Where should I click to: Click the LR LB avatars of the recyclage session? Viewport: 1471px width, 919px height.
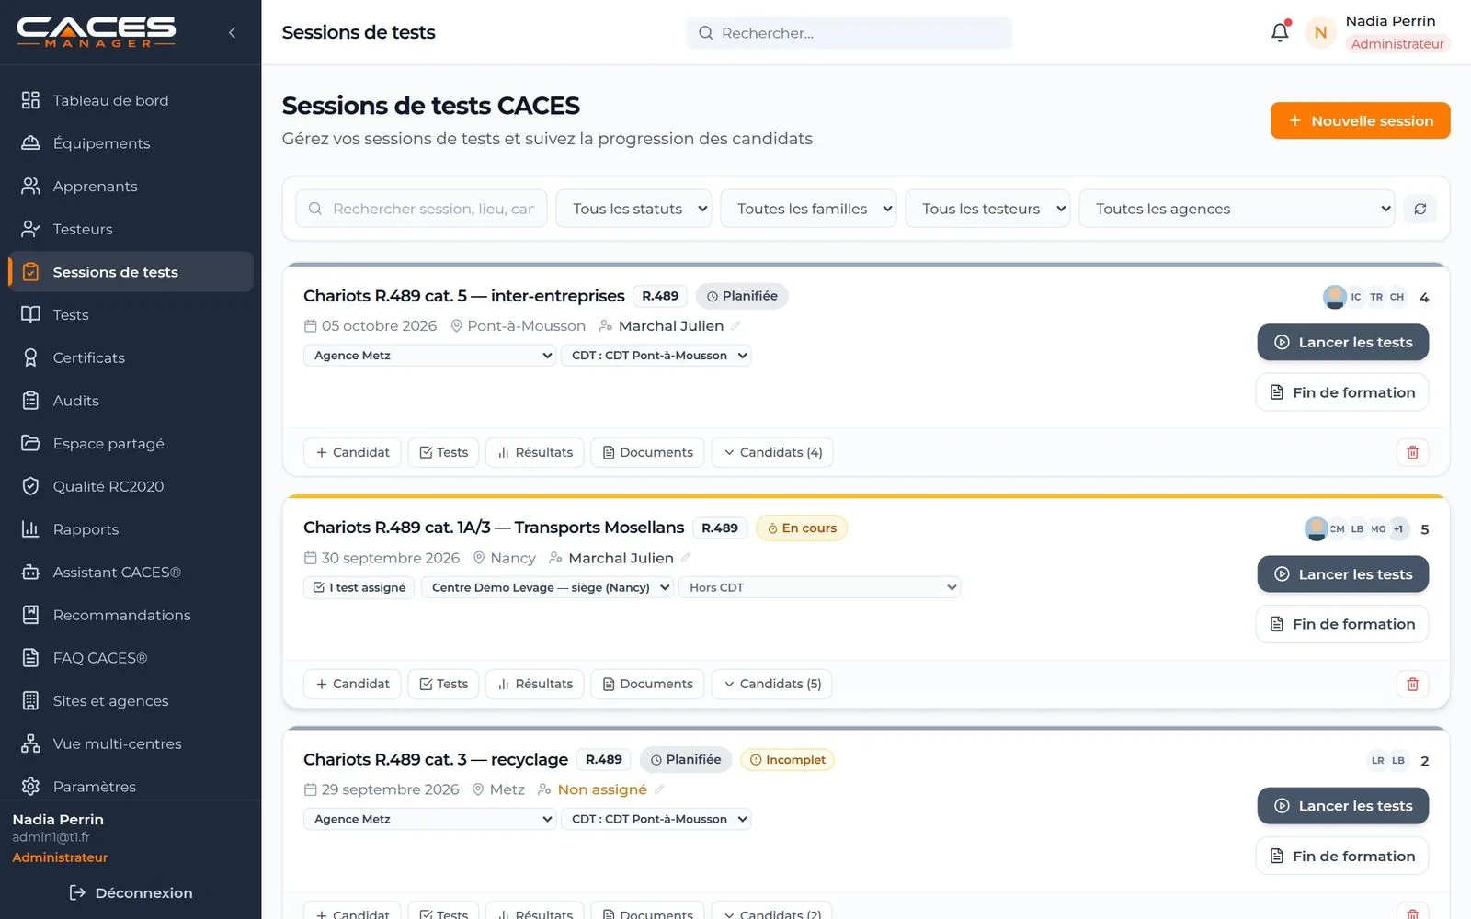pyautogui.click(x=1387, y=760)
